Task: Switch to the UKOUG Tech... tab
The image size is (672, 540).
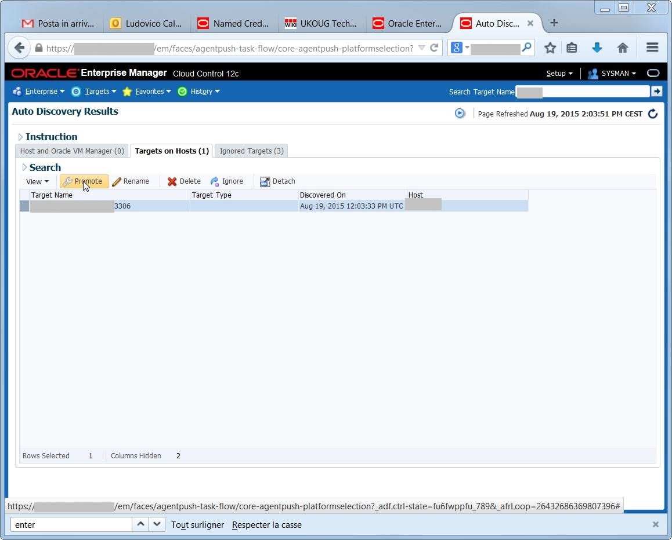Action: 321,24
